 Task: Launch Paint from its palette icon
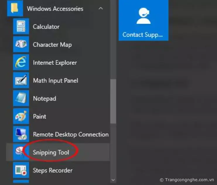21,116
